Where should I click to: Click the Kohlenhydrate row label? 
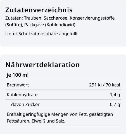(x=22, y=95)
